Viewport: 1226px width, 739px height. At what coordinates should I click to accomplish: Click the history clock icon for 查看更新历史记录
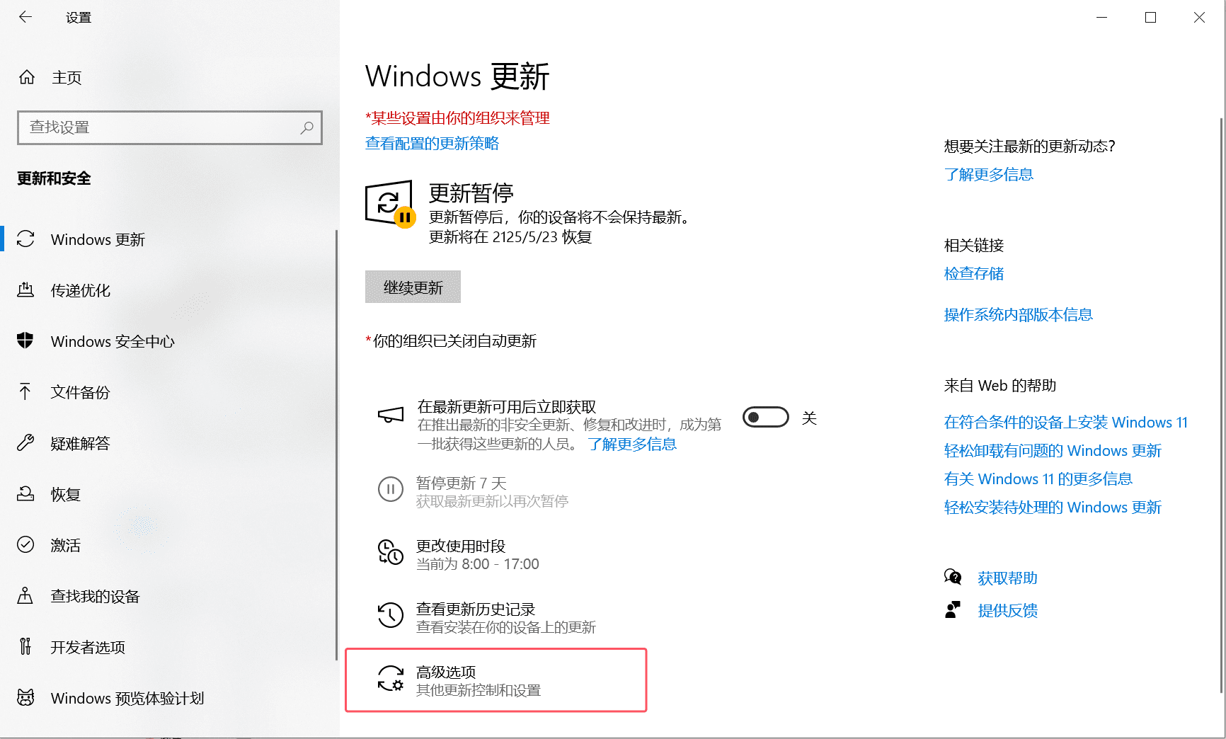click(x=391, y=615)
